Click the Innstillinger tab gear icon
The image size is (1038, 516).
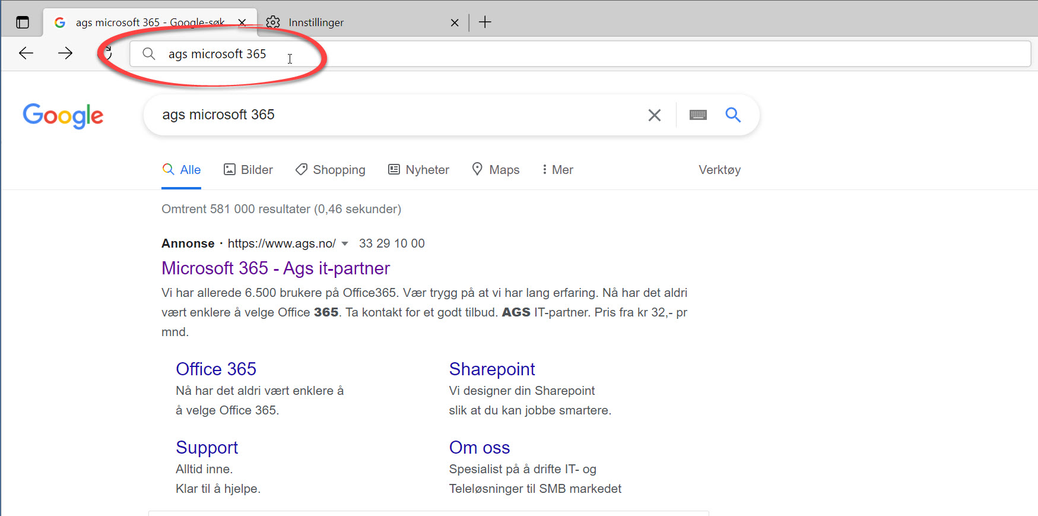273,23
